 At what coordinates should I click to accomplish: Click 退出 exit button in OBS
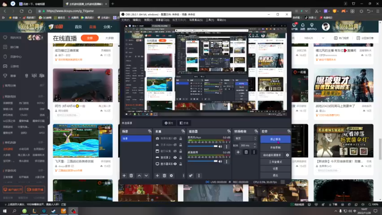tap(276, 175)
